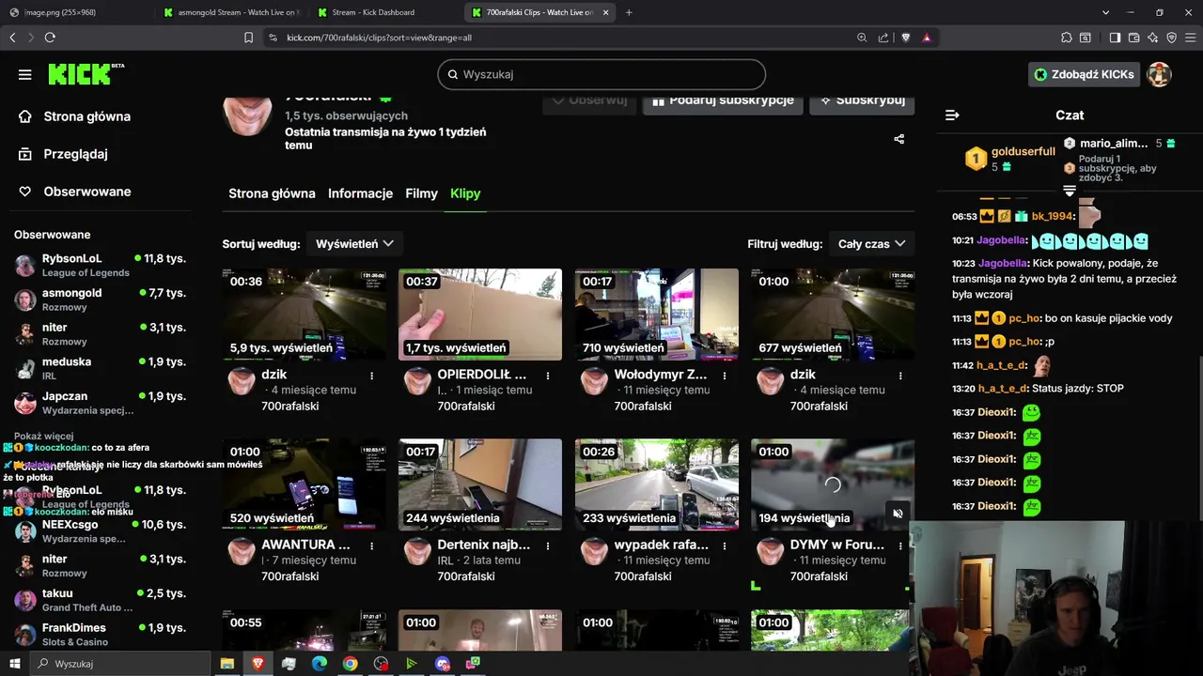Play the OPIERDOLIŁ clip thumbnail
The height and width of the screenshot is (676, 1203).
click(x=480, y=315)
